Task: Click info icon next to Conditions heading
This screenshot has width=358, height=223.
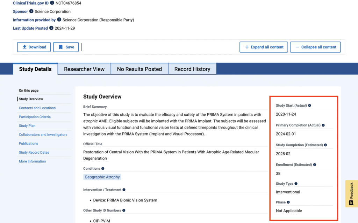Action: pyautogui.click(x=103, y=169)
